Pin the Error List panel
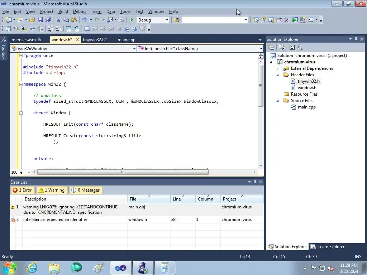Viewport: 367px width, 275px height. tap(255, 182)
